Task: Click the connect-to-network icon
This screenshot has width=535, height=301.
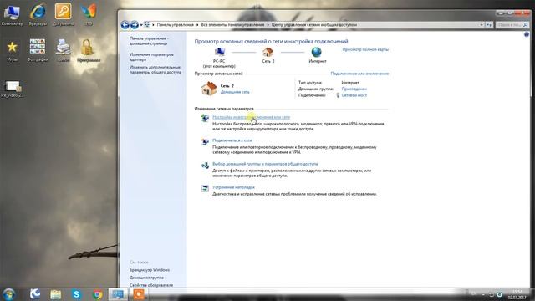Action: (205, 141)
